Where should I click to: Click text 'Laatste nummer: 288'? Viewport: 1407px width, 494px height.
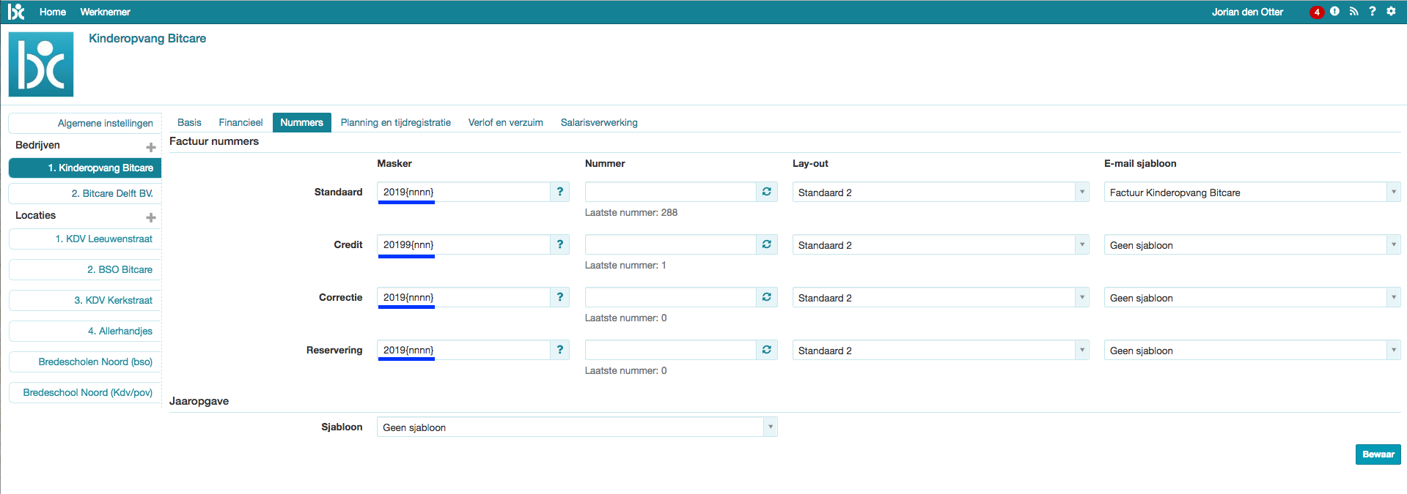tap(631, 212)
